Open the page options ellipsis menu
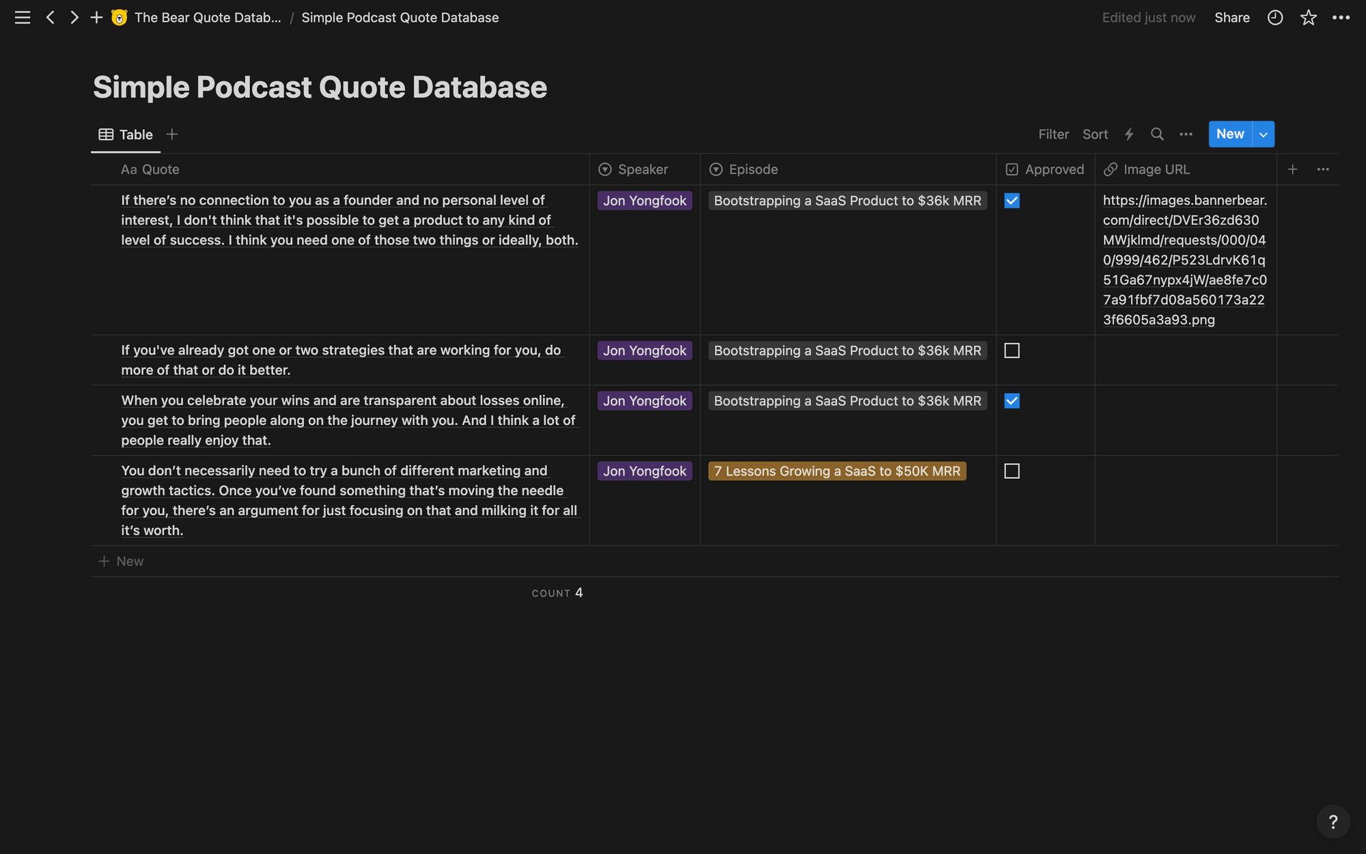This screenshot has height=854, width=1366. pos(1341,17)
